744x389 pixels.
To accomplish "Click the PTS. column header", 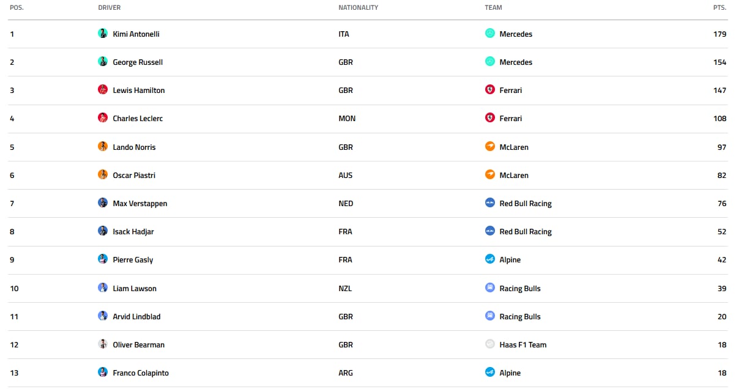I will point(720,7).
